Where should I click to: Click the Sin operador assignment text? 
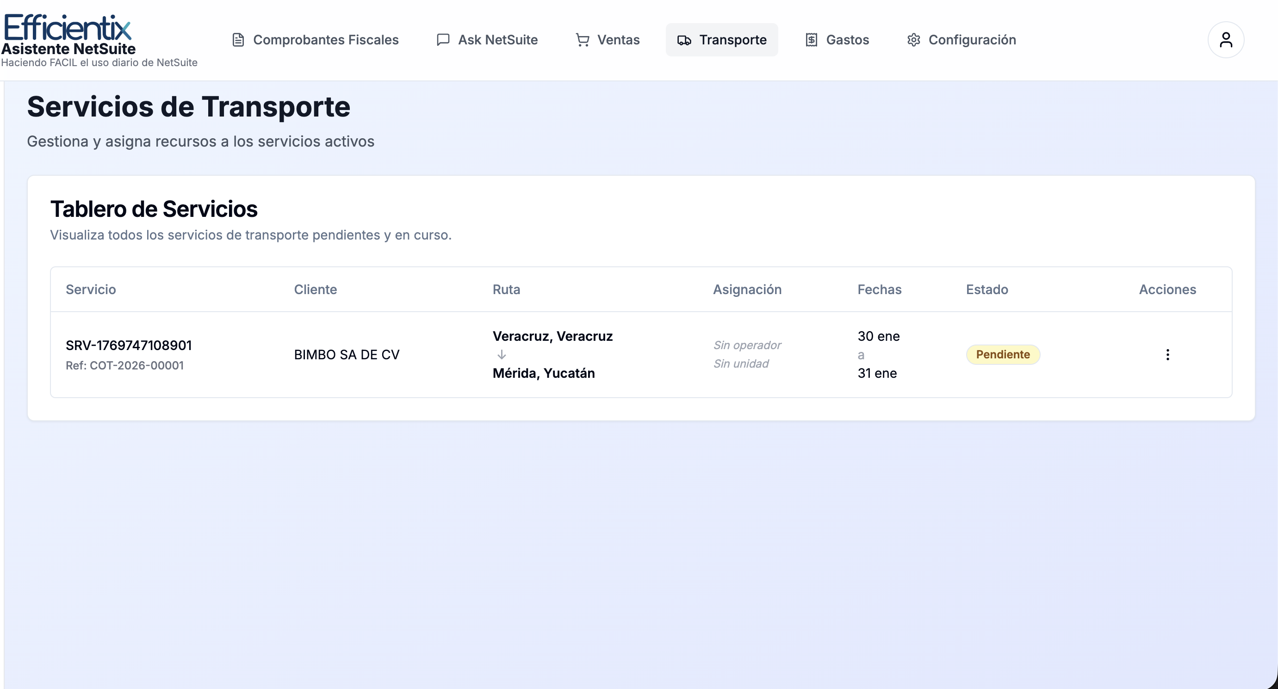pos(747,345)
